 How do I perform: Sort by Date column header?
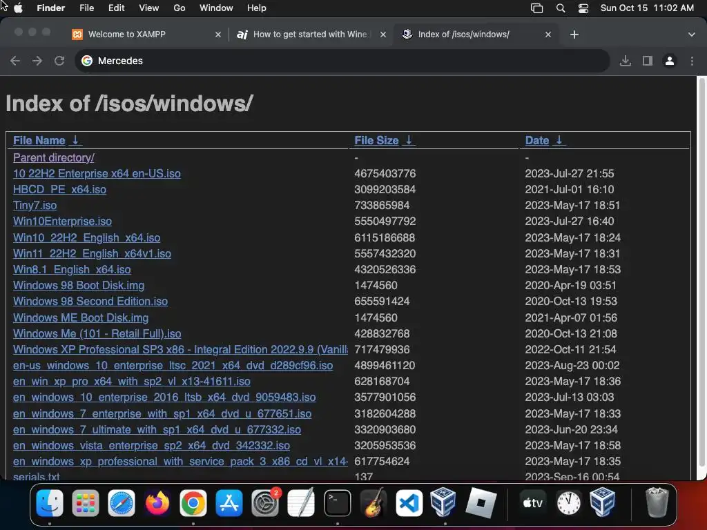pyautogui.click(x=537, y=141)
